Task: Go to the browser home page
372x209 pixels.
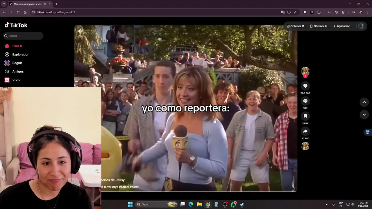Action: pyautogui.click(x=25, y=12)
